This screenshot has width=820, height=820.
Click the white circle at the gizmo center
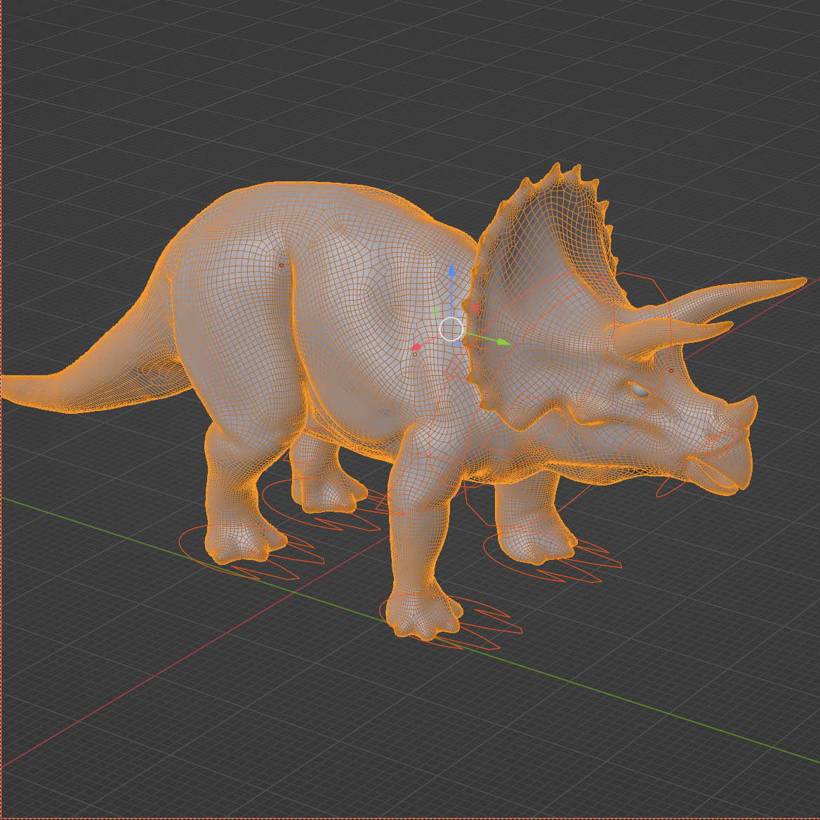(x=451, y=329)
